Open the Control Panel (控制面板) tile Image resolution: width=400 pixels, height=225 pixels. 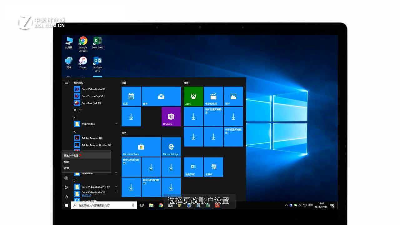coord(193,167)
